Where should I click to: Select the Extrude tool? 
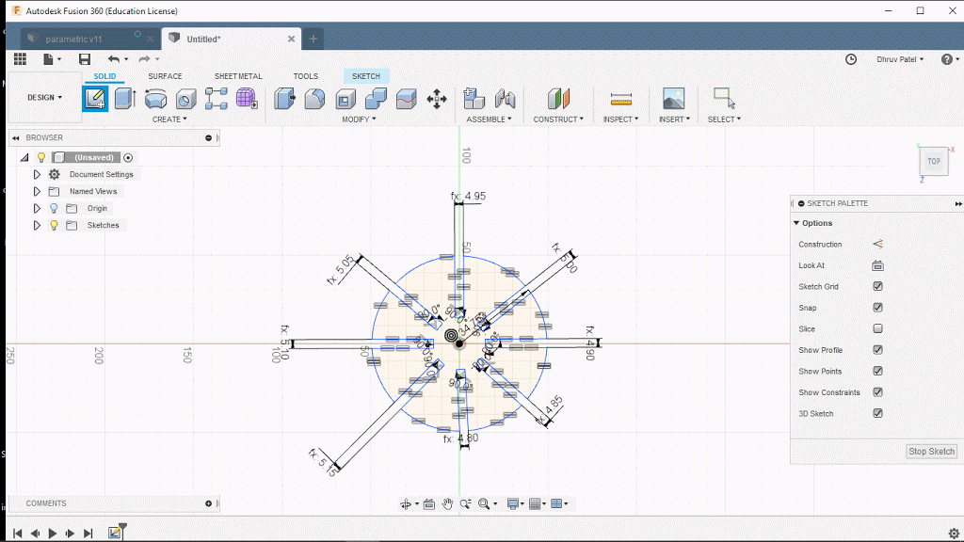pyautogui.click(x=125, y=99)
